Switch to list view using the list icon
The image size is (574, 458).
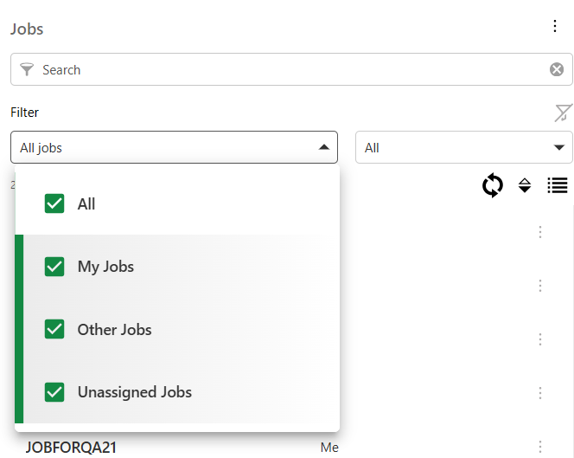point(558,185)
